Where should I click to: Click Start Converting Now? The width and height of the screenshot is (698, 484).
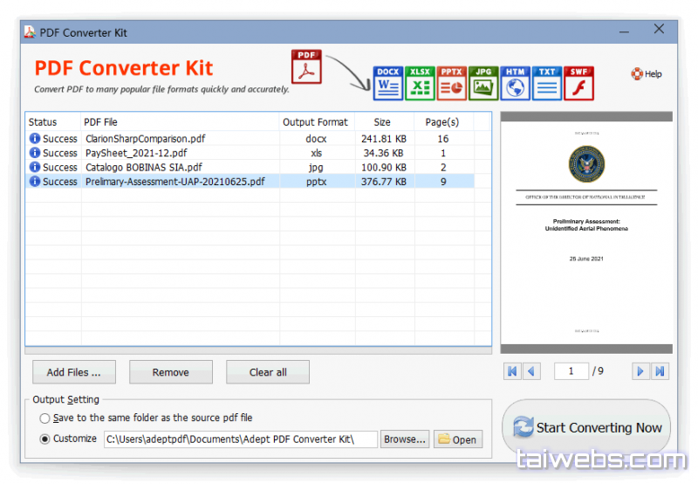586,427
